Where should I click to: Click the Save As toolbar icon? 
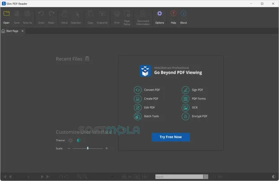[27, 14]
